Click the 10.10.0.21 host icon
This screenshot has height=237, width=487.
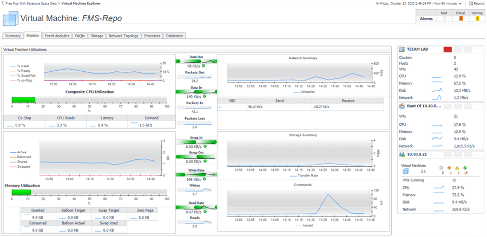pos(402,154)
